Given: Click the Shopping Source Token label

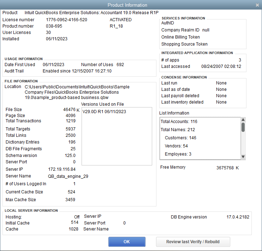Looking at the screenshot, I should tap(184, 44).
